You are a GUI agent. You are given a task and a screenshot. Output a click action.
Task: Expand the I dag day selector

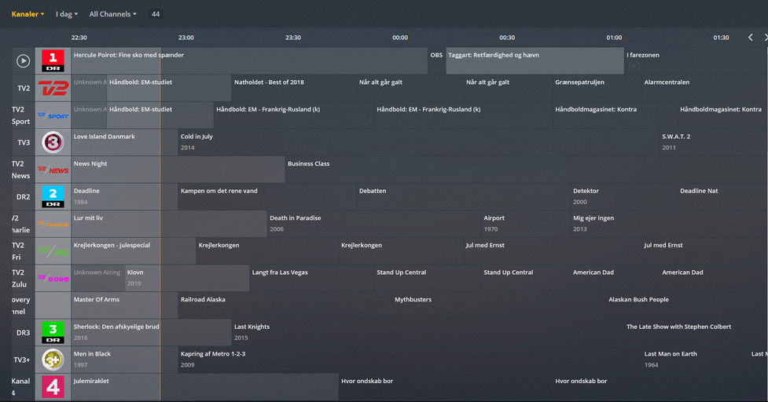point(66,14)
